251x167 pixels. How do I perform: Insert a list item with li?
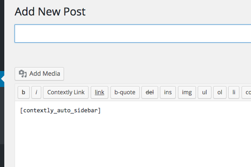coord(234,92)
